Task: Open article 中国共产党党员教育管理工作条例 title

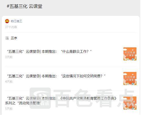Action: [x=61, y=101]
